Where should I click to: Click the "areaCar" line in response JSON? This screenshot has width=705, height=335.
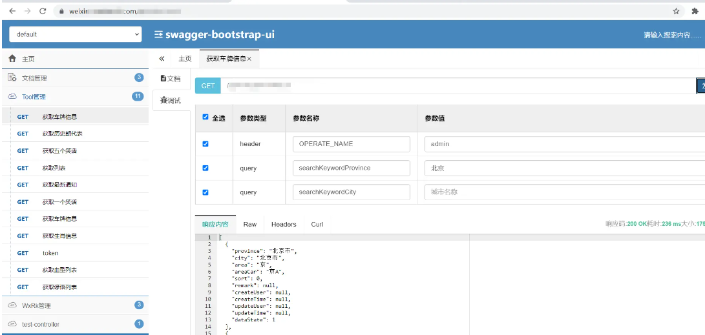(x=258, y=272)
